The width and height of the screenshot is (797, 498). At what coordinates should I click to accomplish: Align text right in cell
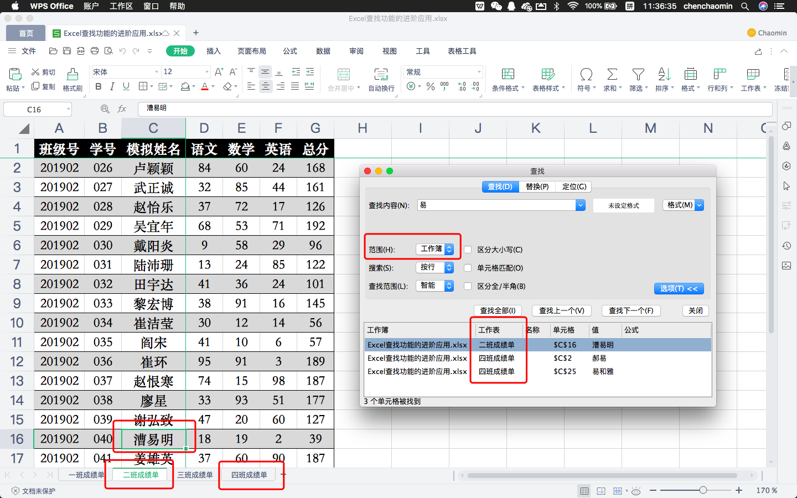(281, 86)
